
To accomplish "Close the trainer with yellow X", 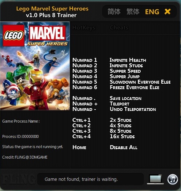I will [x=168, y=12].
